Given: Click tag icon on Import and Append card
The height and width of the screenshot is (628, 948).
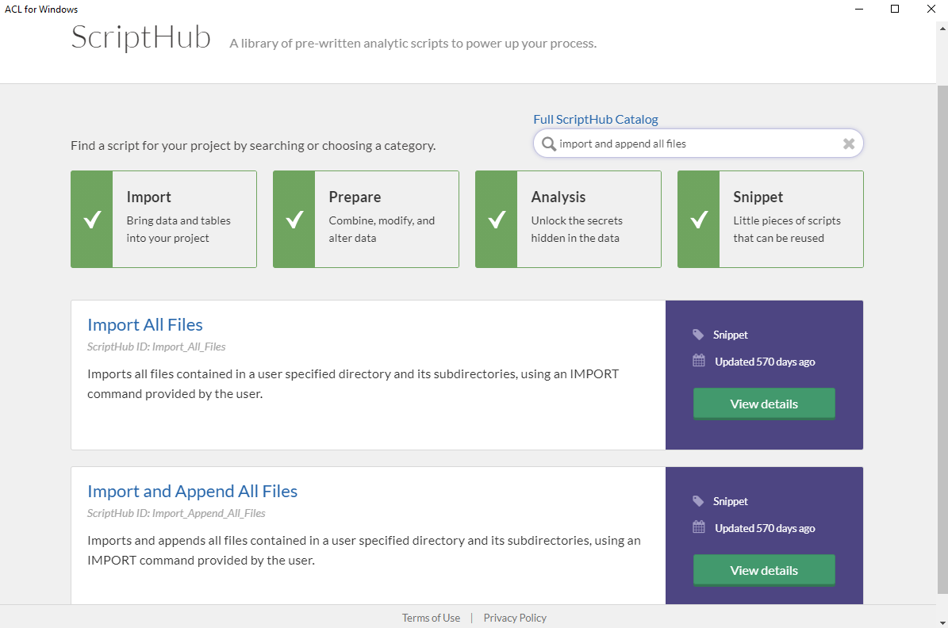Looking at the screenshot, I should click(698, 501).
